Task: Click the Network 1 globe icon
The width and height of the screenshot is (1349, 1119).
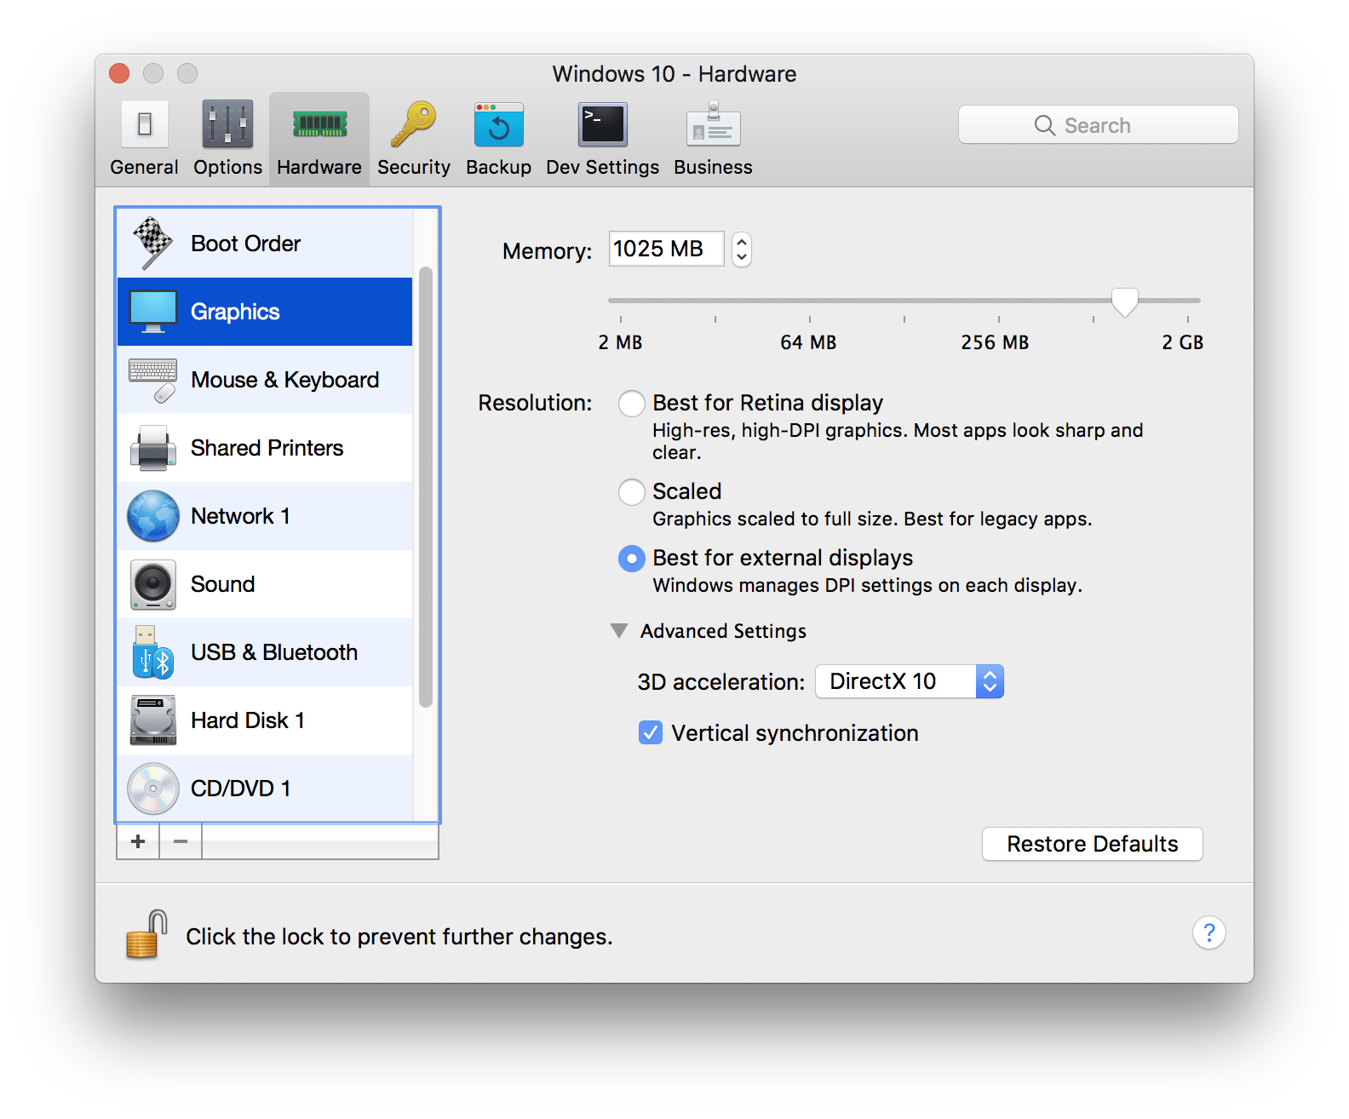Action: tap(153, 516)
